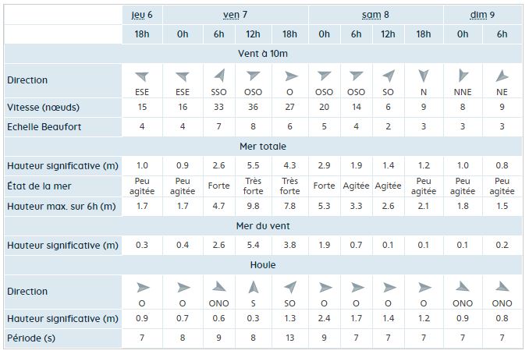Image resolution: width=529 pixels, height=354 pixels.
Task: Select the Mer totale section header
Action: 263,147
